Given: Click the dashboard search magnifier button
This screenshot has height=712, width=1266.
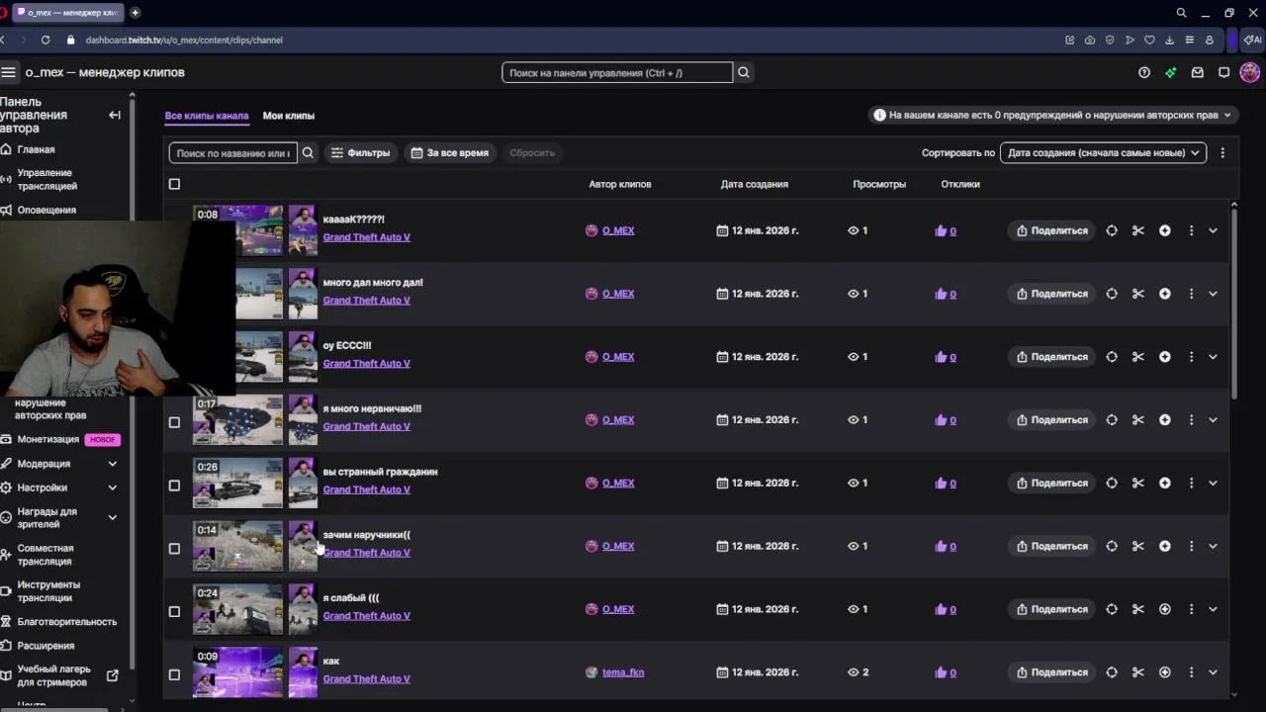Looking at the screenshot, I should 744,72.
